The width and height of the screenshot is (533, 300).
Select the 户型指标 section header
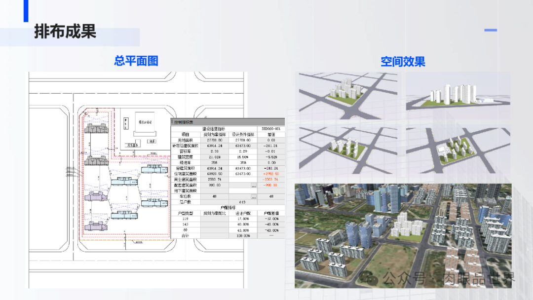point(228,208)
